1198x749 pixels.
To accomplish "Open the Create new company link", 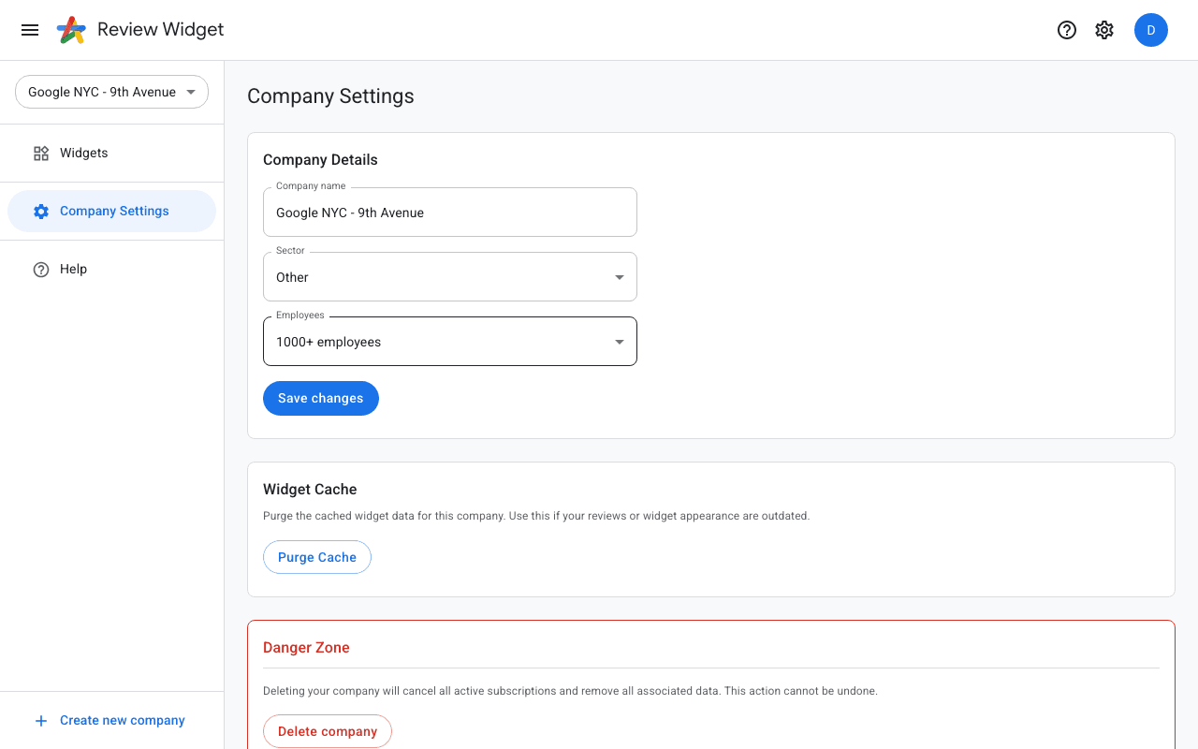I will click(x=122, y=720).
